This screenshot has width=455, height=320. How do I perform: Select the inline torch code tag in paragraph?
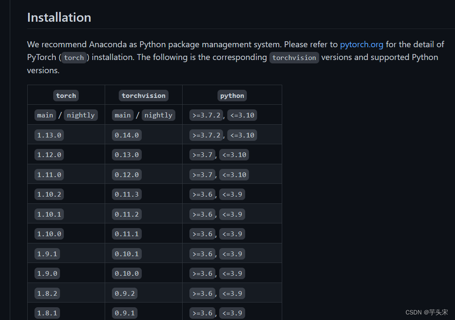74,57
